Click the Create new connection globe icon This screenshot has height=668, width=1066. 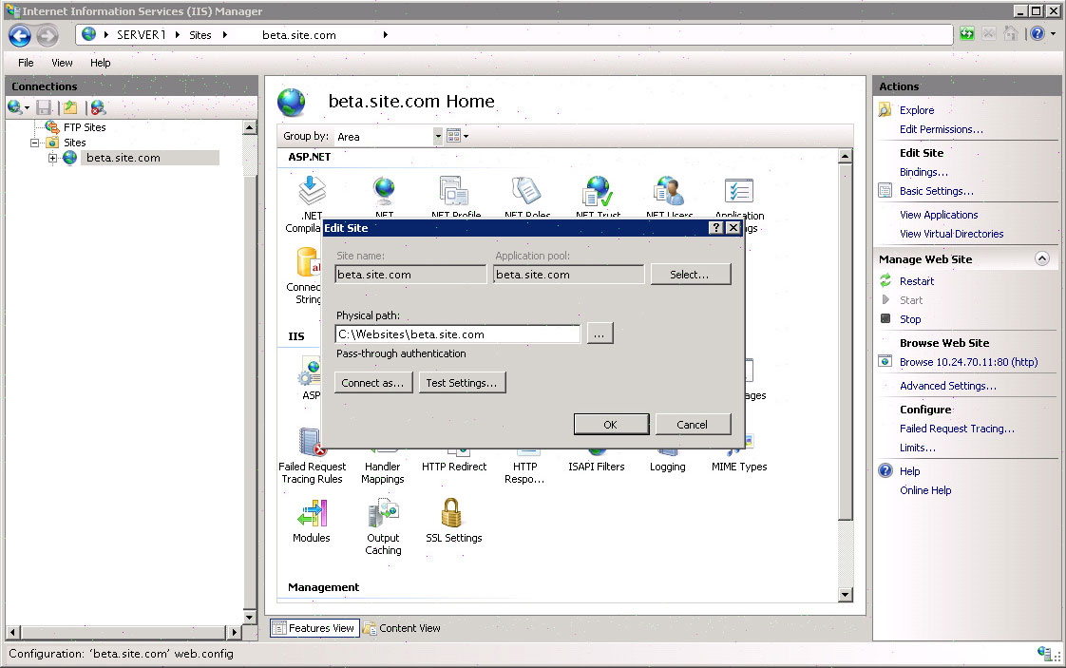click(x=15, y=107)
